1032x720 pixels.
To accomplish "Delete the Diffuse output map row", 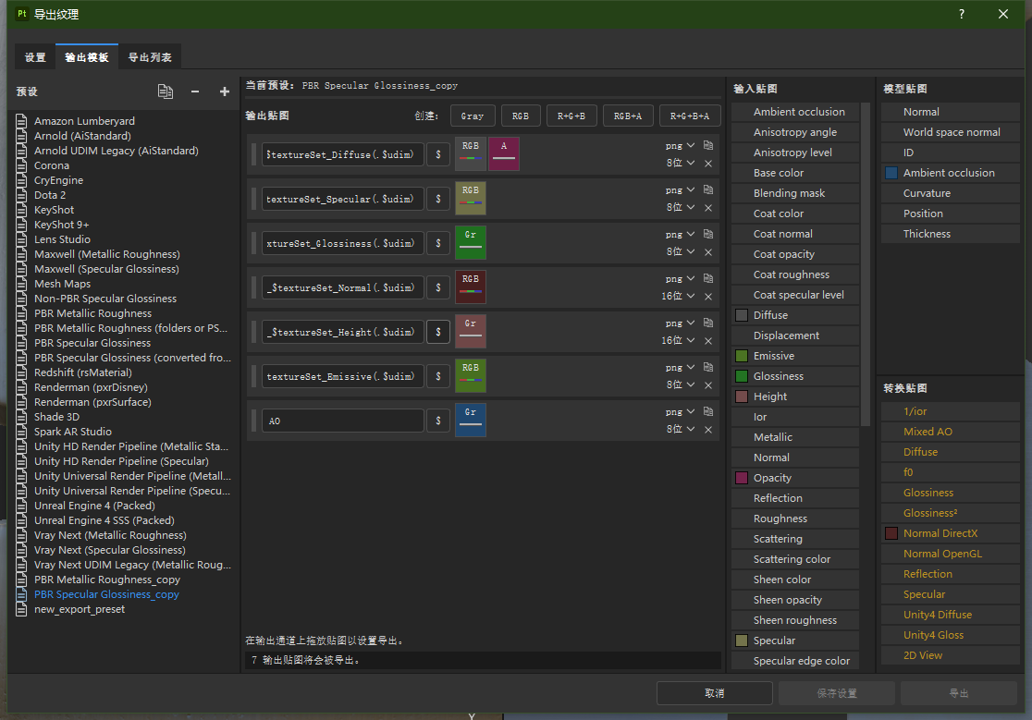I will click(708, 163).
